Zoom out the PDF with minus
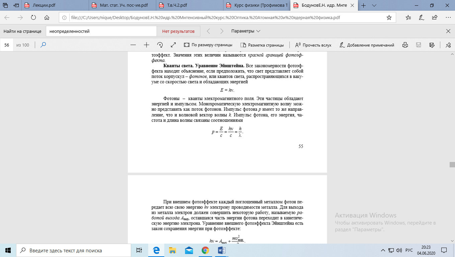 click(x=133, y=45)
